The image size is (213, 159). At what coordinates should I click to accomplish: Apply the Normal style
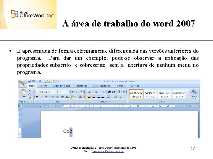(x=136, y=94)
